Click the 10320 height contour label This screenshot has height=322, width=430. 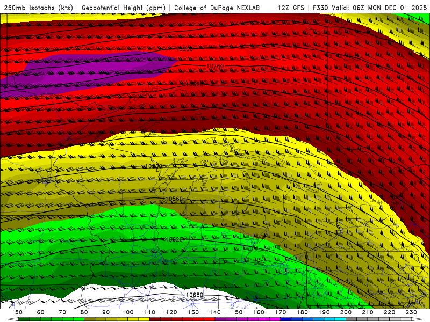[x=195, y=85]
